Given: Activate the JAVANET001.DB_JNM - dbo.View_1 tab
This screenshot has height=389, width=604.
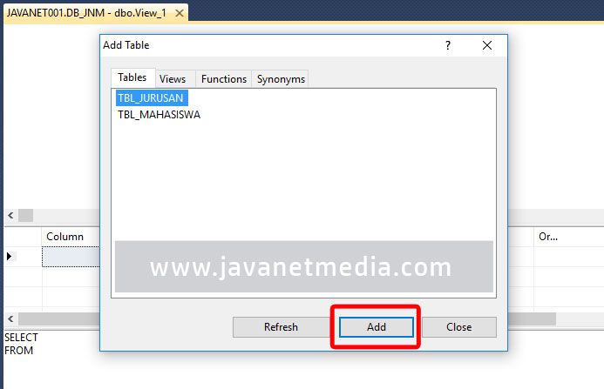Looking at the screenshot, I should (86, 13).
